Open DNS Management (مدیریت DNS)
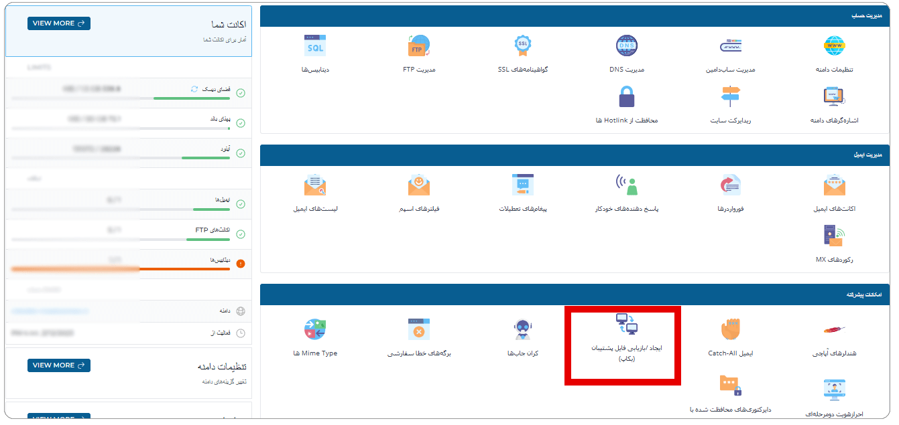Image resolution: width=899 pixels, height=425 pixels. [627, 46]
